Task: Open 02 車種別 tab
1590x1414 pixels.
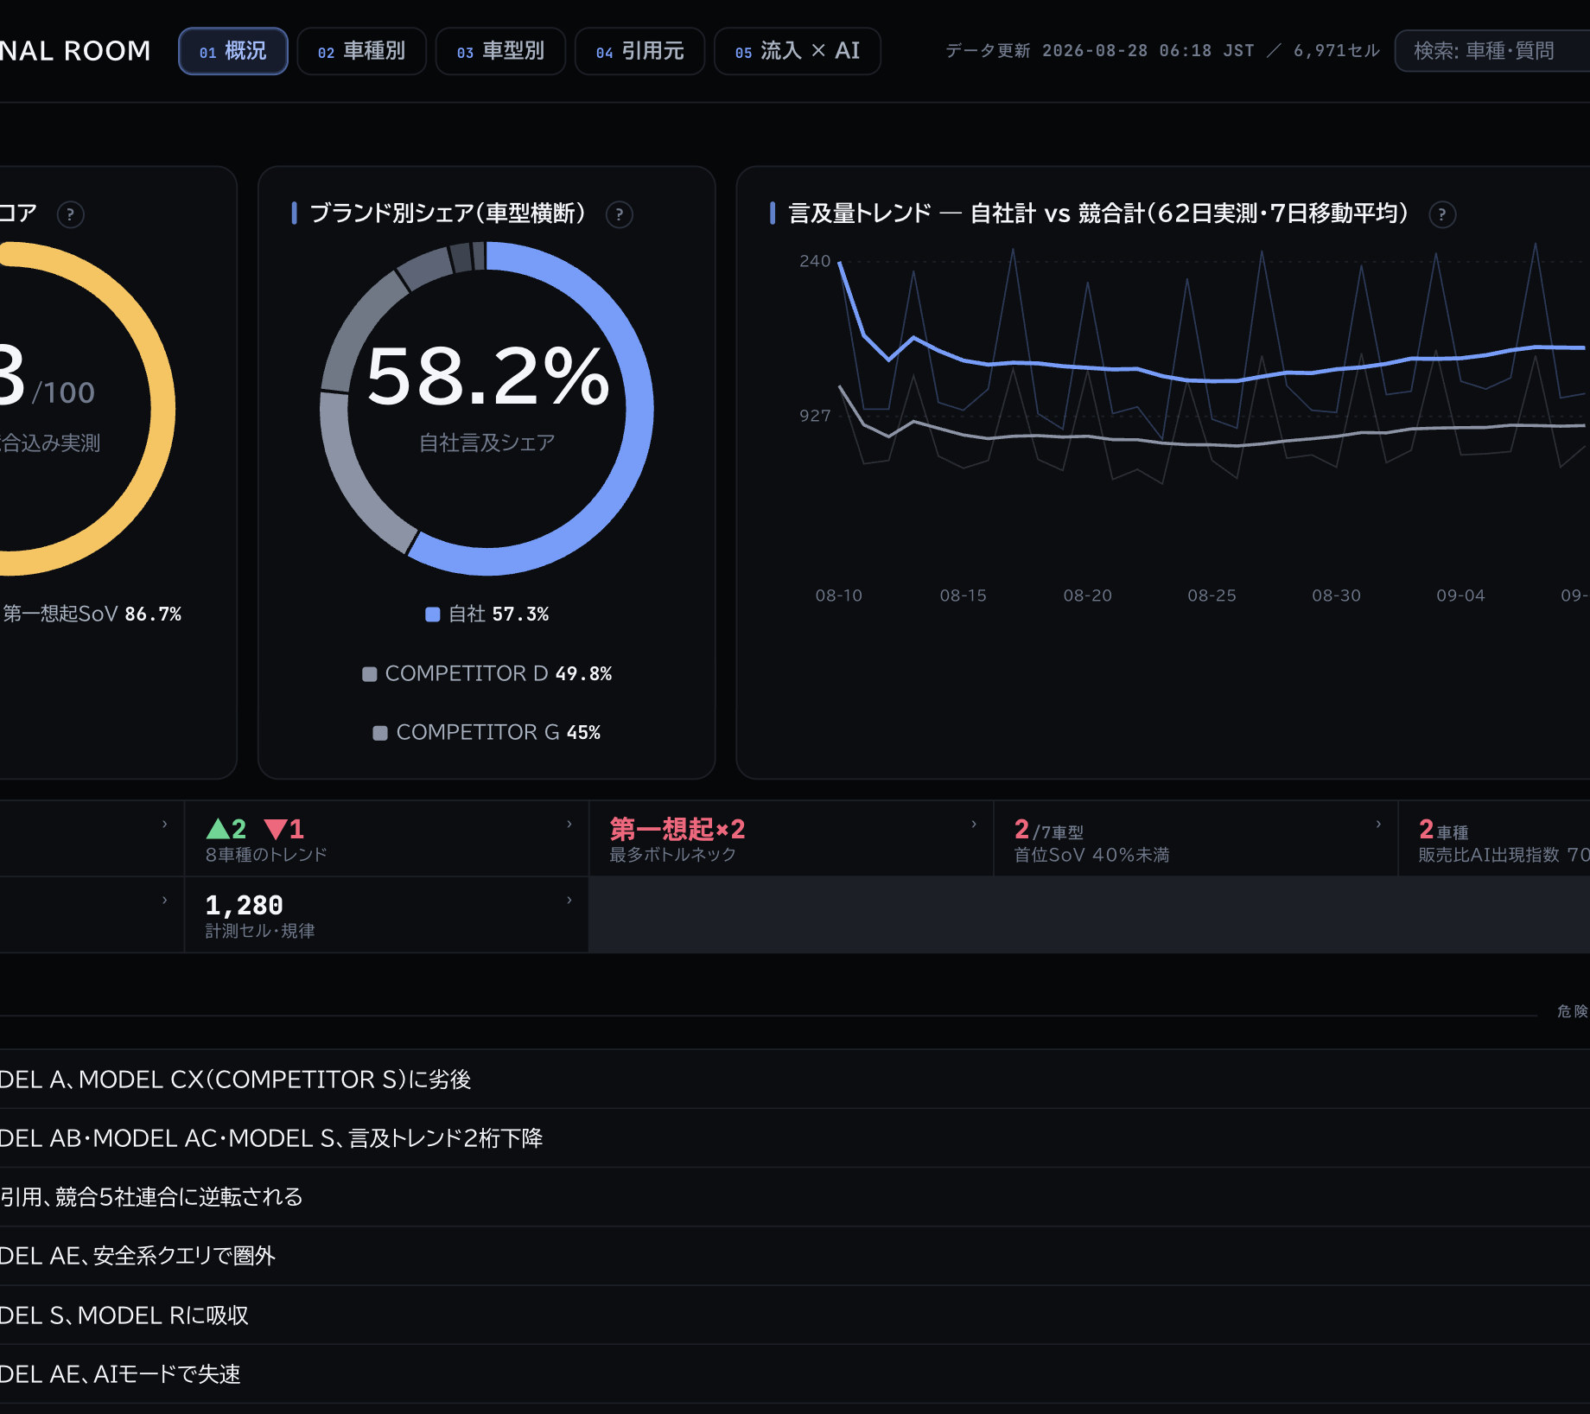Action: [361, 51]
